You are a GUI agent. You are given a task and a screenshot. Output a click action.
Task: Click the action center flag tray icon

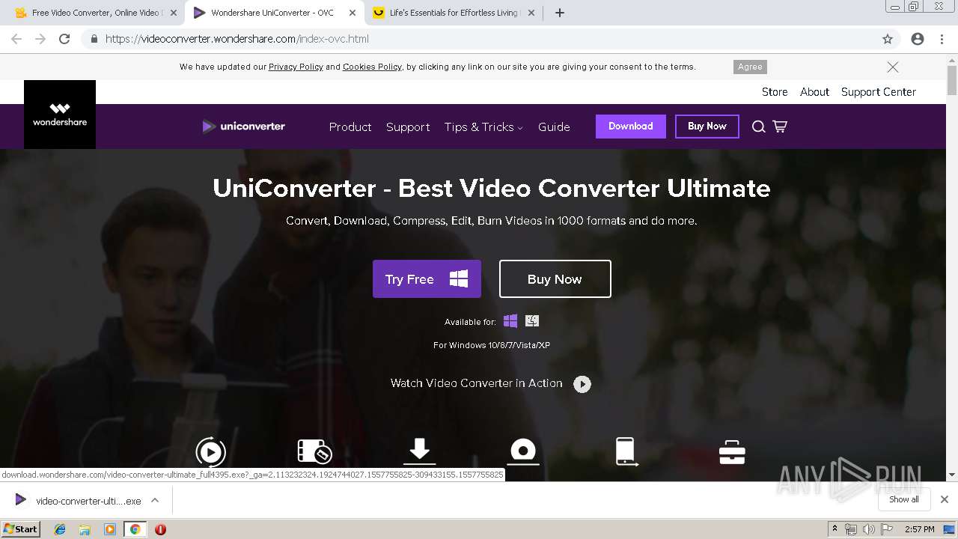[x=887, y=529]
